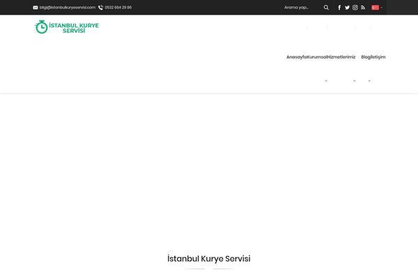The image size is (418, 278).
Task: Open the İletişim menu item
Action: (378, 57)
